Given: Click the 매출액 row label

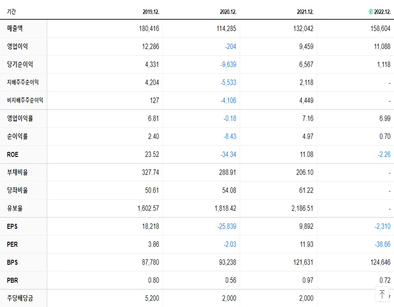Looking at the screenshot, I should coord(15,28).
